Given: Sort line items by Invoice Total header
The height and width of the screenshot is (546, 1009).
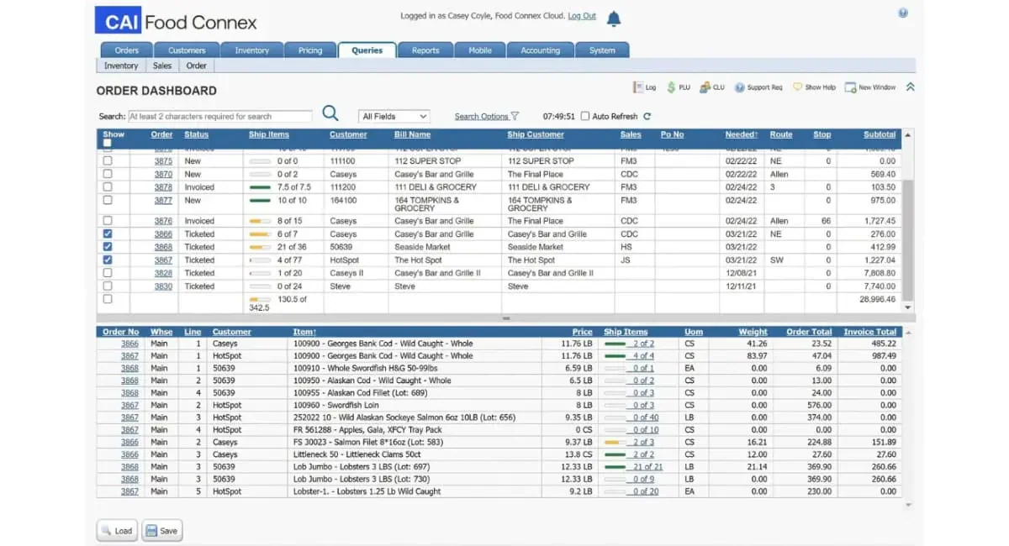Looking at the screenshot, I should [869, 332].
